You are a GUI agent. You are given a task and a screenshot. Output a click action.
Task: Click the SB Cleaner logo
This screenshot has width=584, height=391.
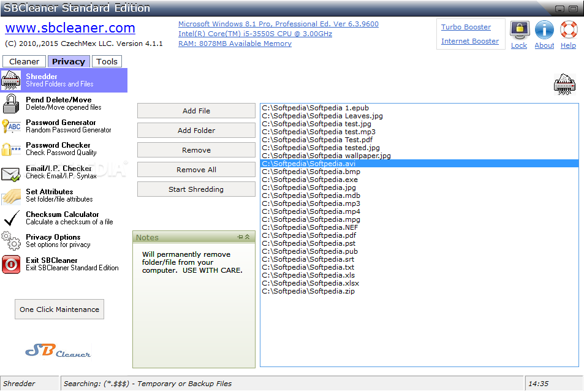(x=58, y=351)
